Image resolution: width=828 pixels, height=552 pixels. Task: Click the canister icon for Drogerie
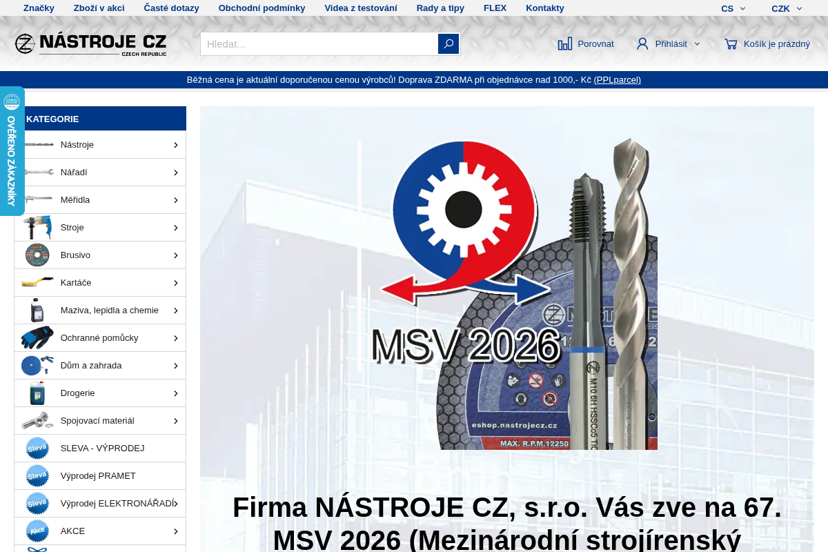(37, 393)
